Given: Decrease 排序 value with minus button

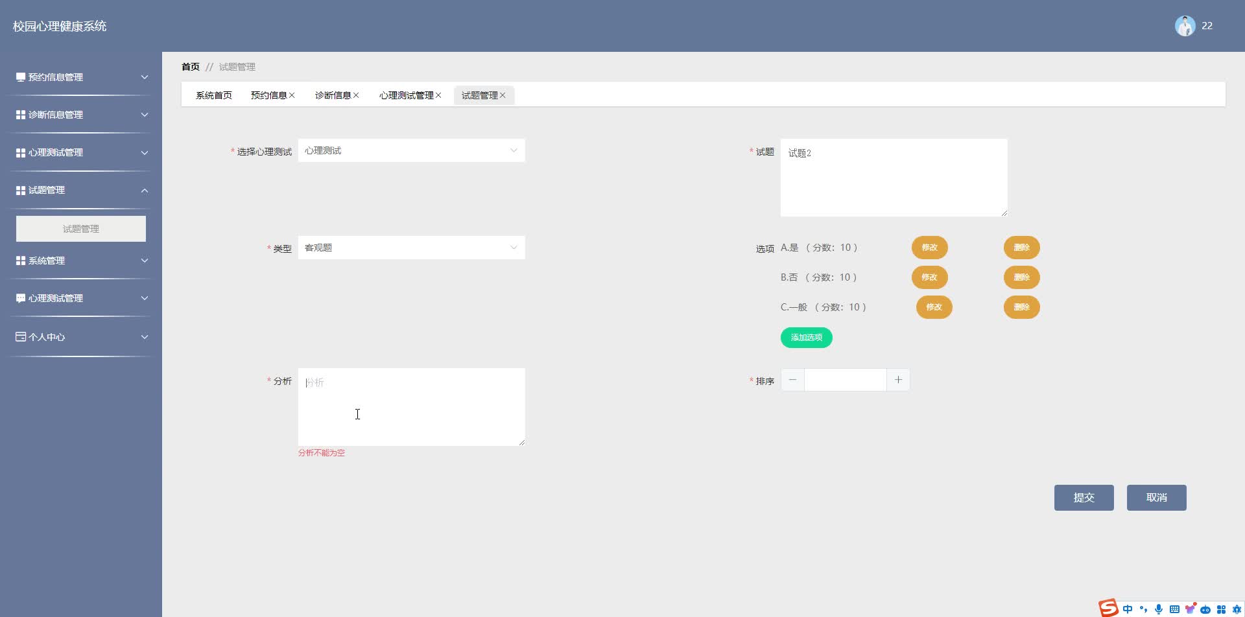Looking at the screenshot, I should click(x=792, y=380).
